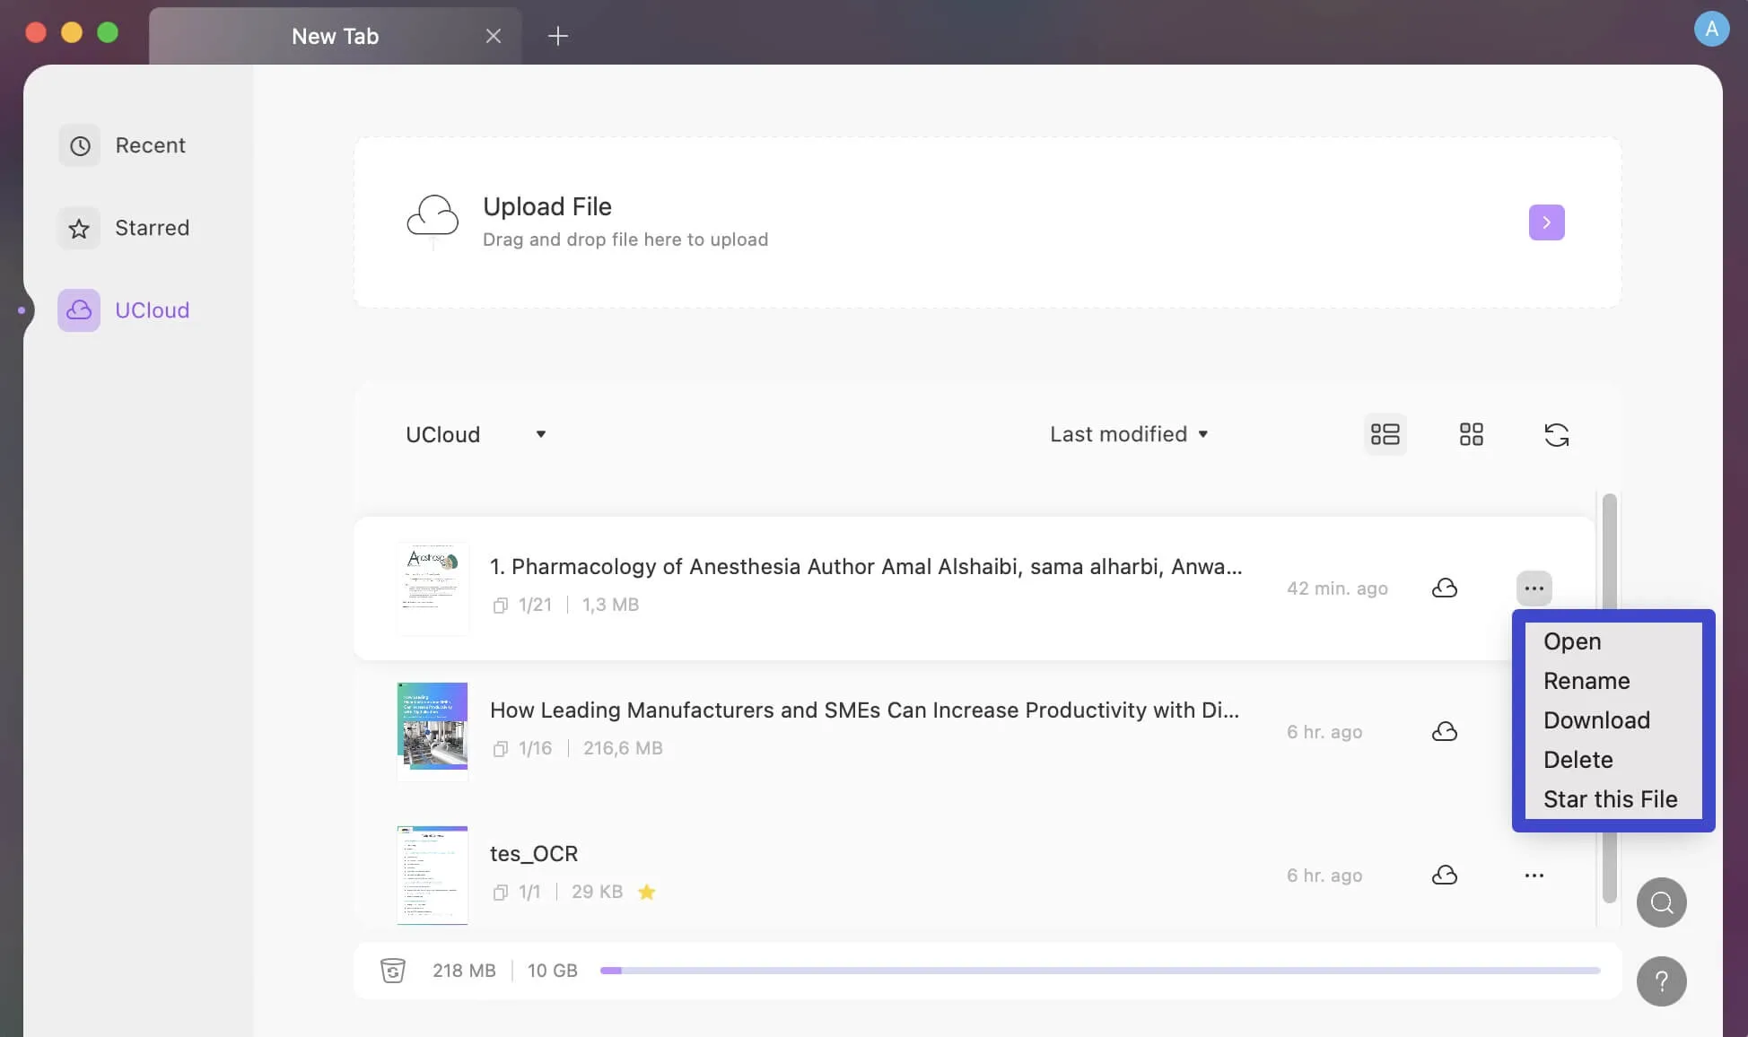The width and height of the screenshot is (1748, 1037).
Task: Click the UCloud sidebar expander arrow
Action: pos(23,309)
